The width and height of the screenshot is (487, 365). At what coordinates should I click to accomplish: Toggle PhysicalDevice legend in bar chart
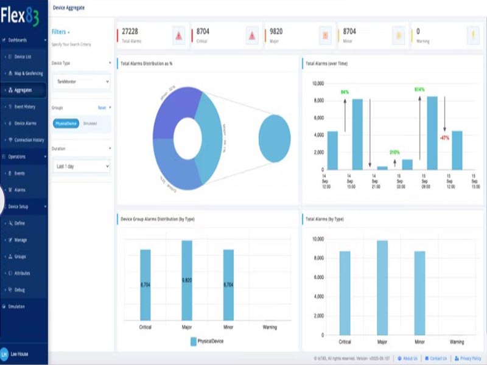click(x=202, y=341)
